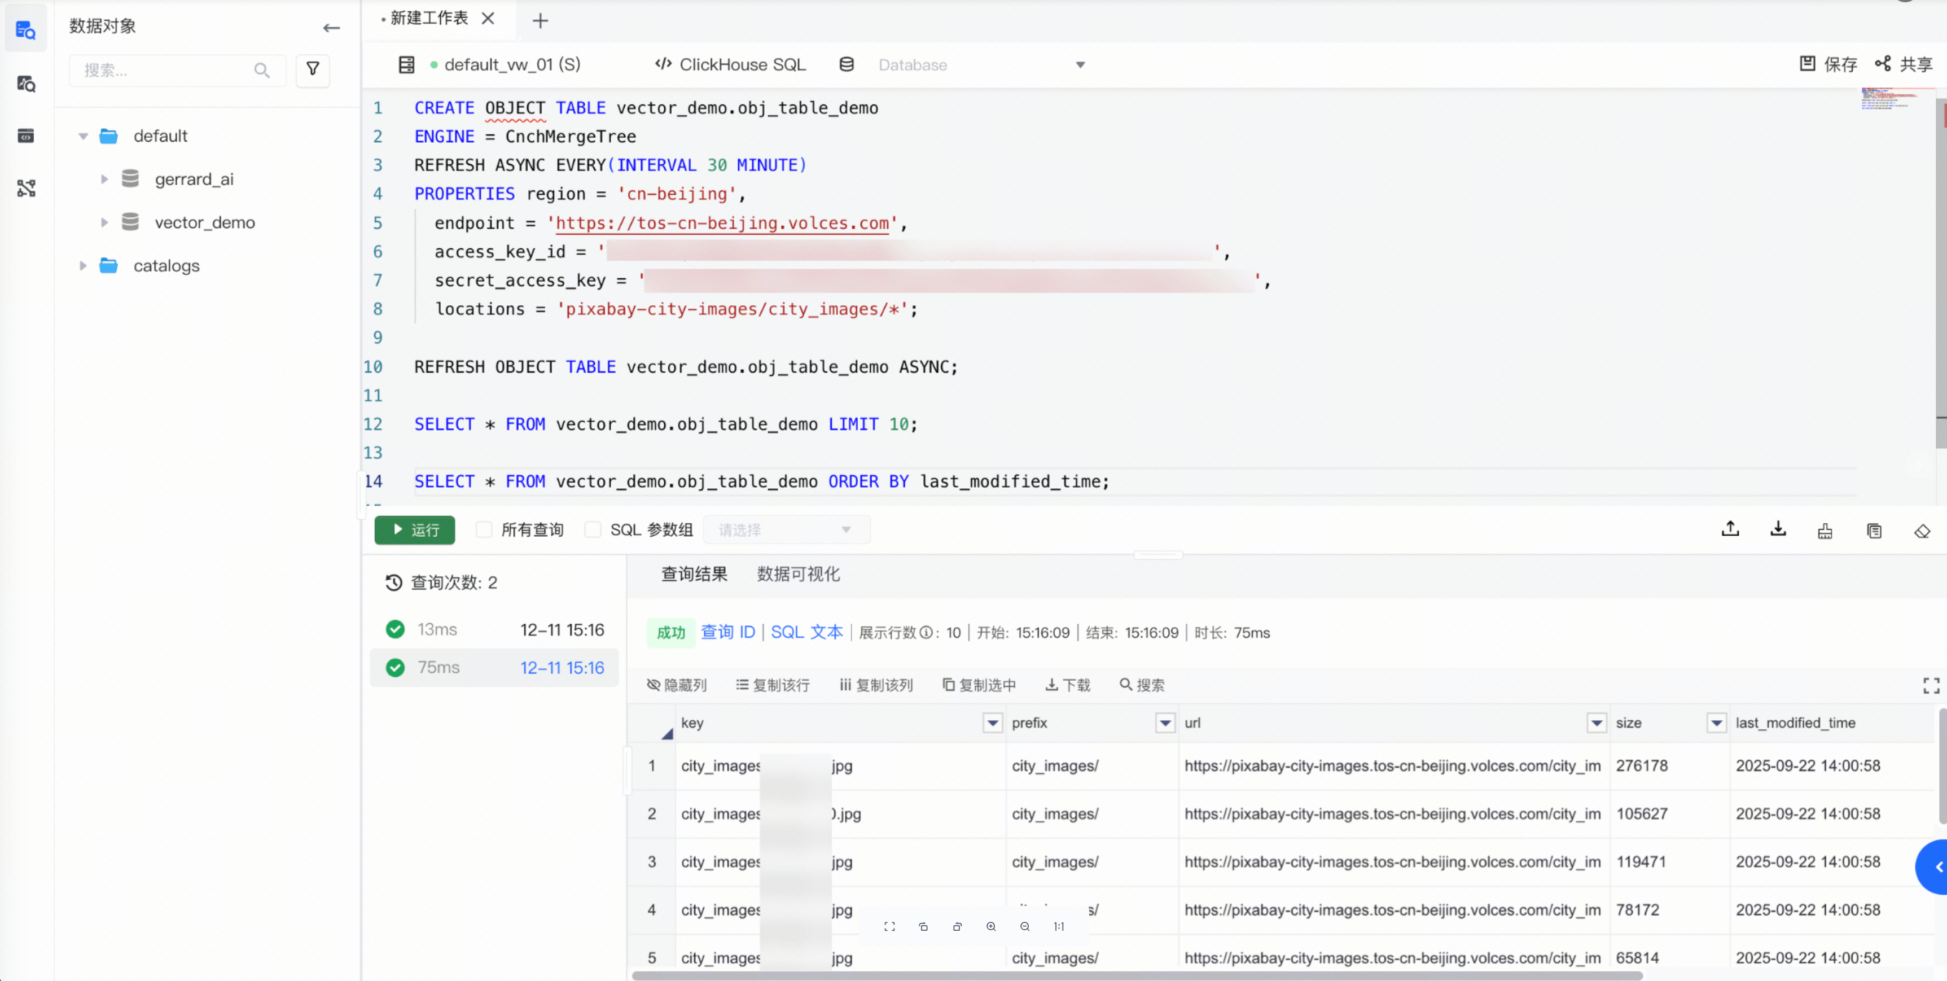Select default_vw_01 (S) compute group

(x=506, y=65)
